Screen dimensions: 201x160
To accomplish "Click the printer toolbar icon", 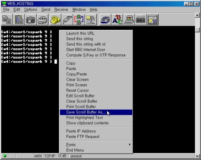I will pos(42,19).
